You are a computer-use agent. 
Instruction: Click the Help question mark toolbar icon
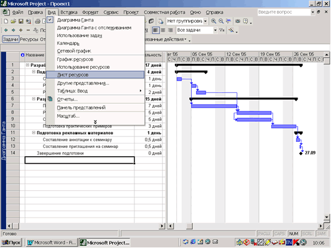click(x=246, y=21)
